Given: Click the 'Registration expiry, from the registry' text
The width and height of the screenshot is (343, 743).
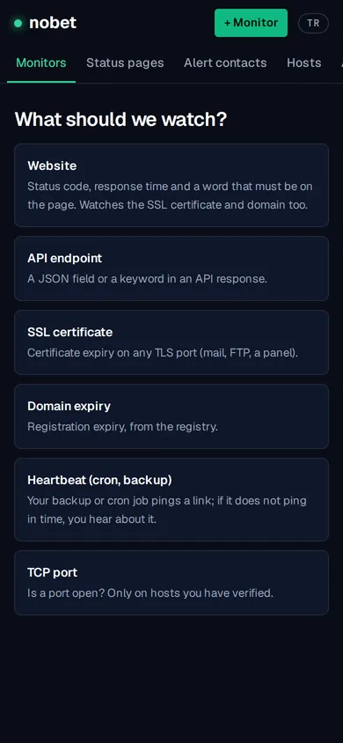Looking at the screenshot, I should pyautogui.click(x=122, y=426).
